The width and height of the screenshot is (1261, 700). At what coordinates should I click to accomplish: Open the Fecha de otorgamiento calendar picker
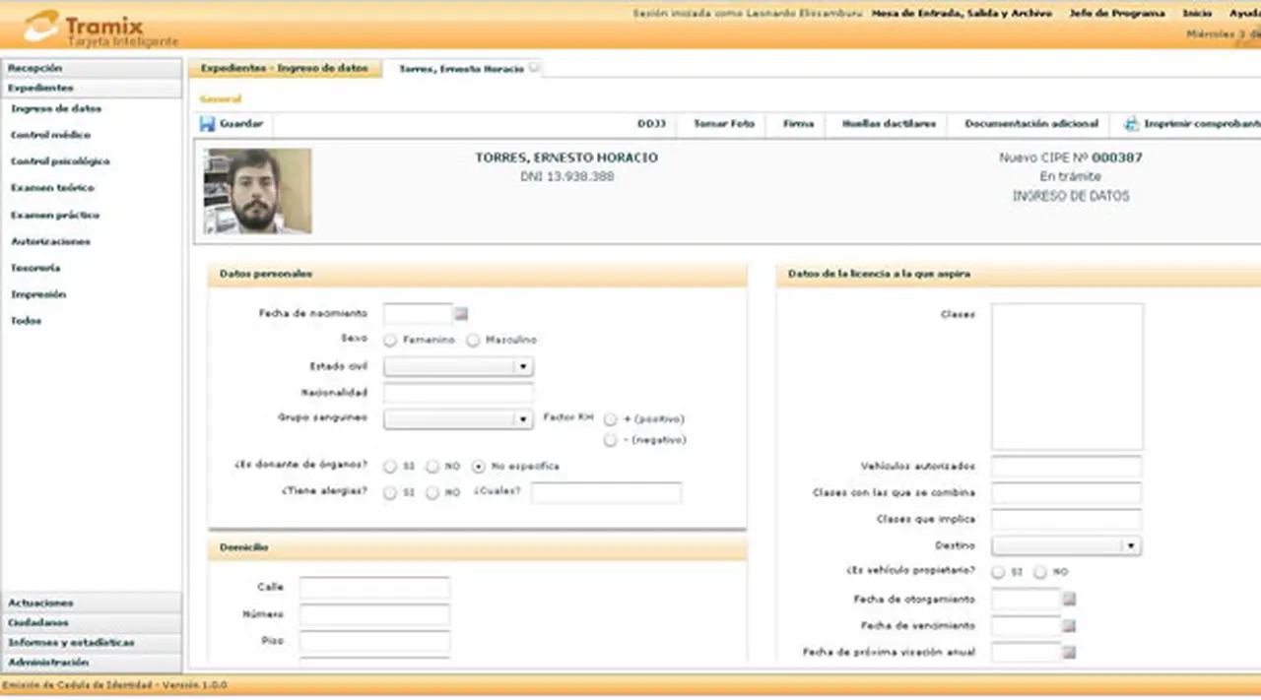(1070, 599)
